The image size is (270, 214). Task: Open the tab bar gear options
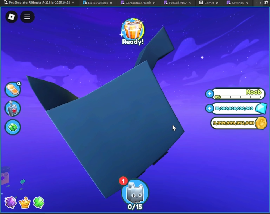pyautogui.click(x=266, y=3)
